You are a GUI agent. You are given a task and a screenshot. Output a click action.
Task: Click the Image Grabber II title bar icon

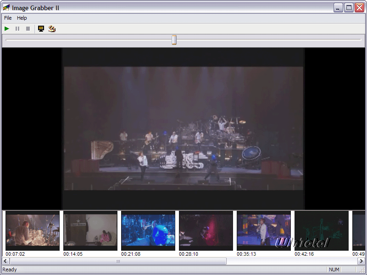6,8
